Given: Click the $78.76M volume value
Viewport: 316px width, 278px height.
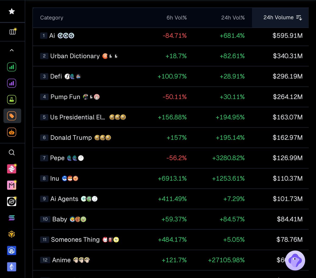Looking at the screenshot, I should 289,240.
